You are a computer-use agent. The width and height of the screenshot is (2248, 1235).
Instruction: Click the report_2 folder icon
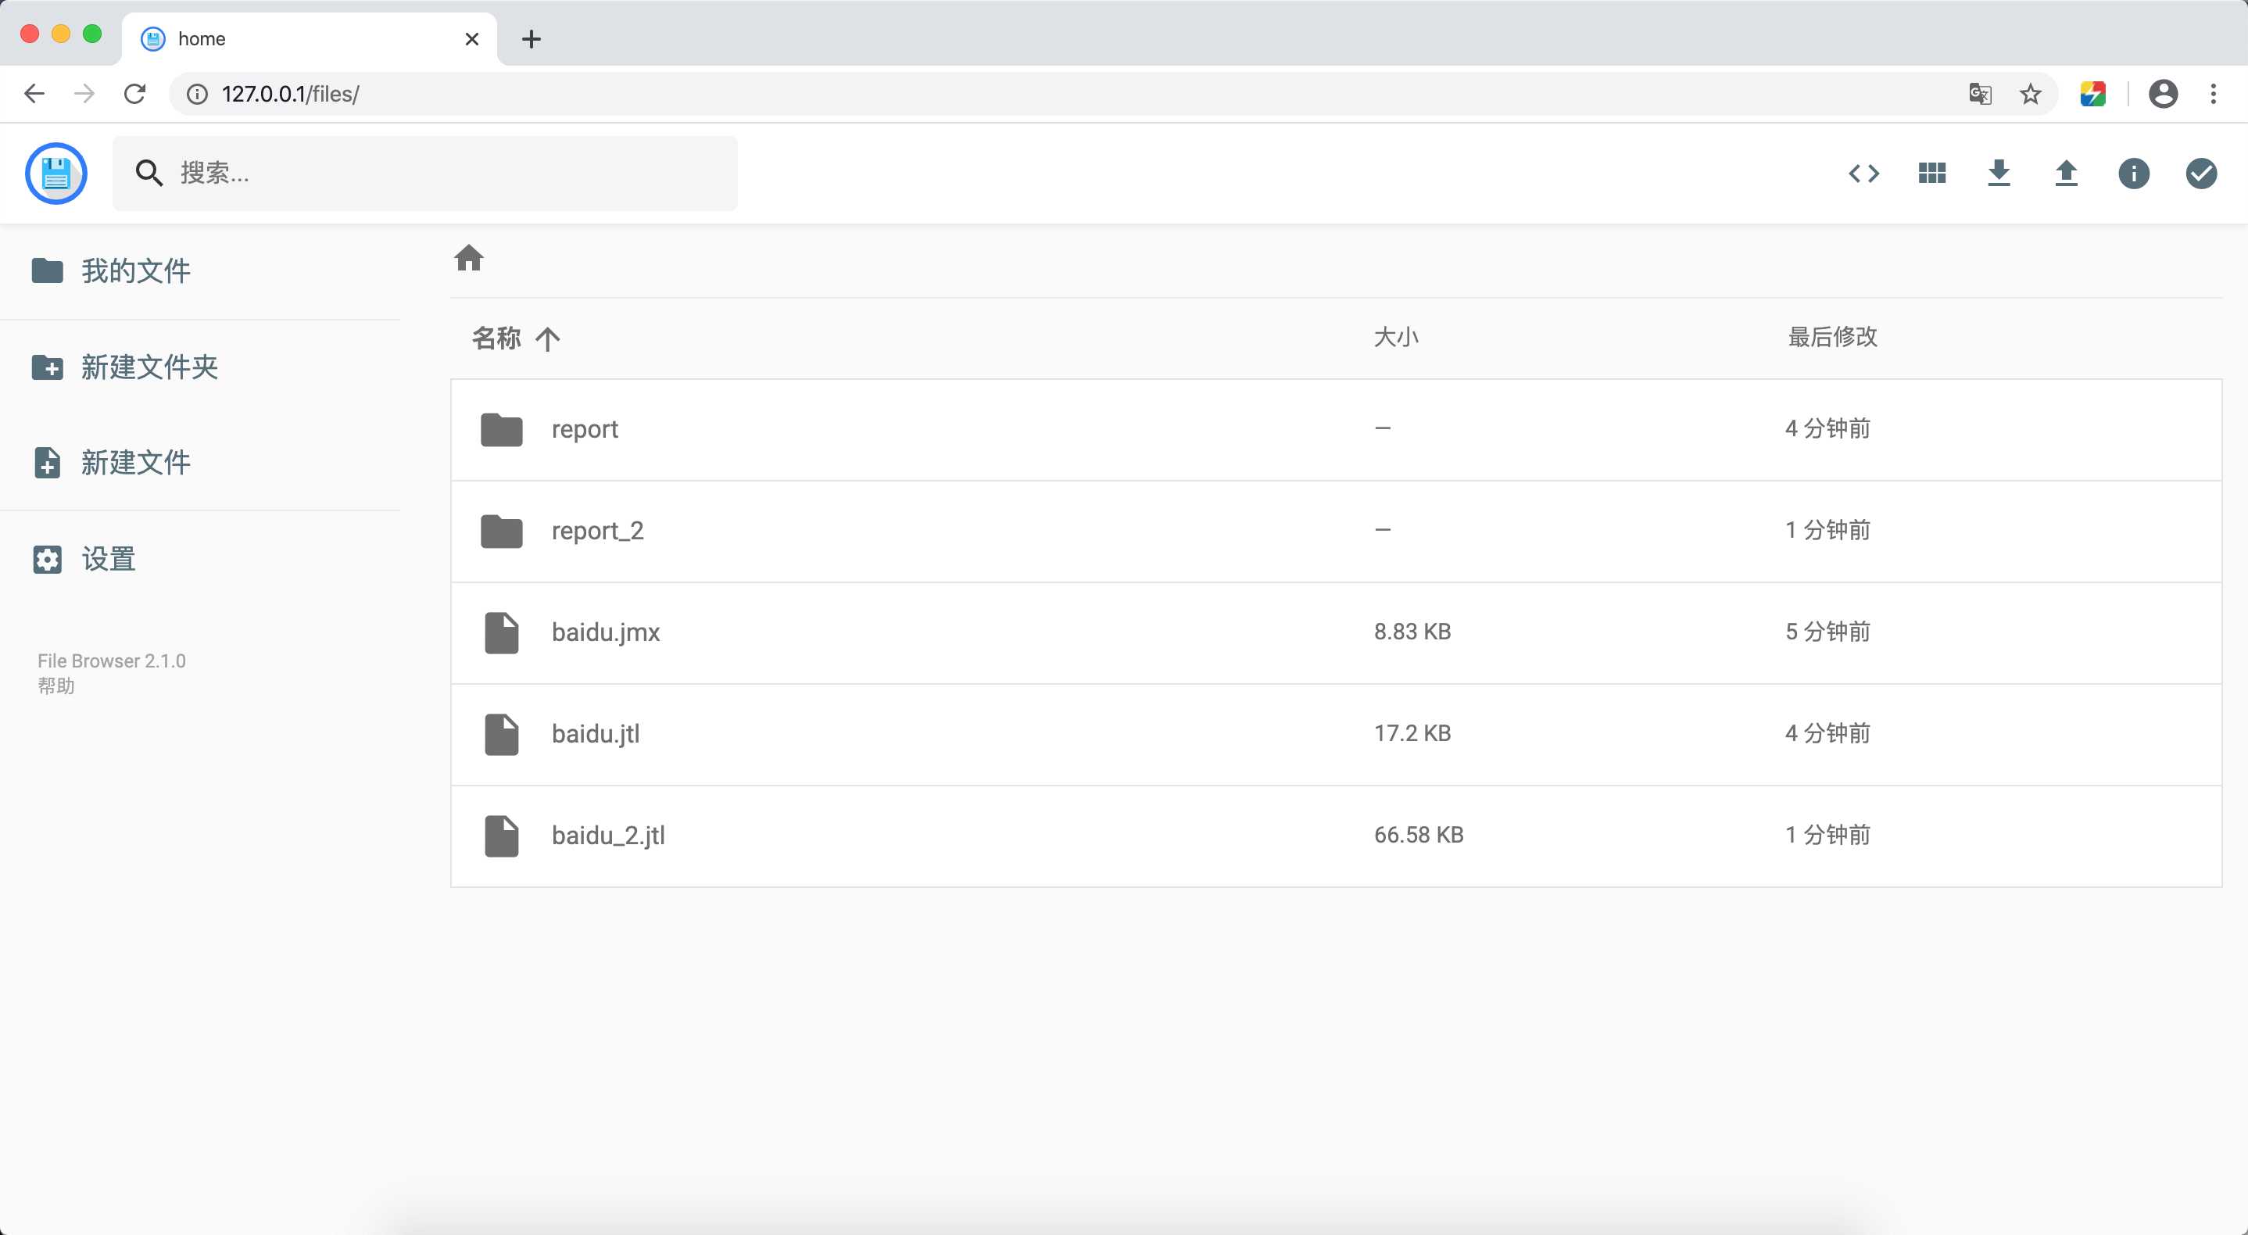[502, 531]
